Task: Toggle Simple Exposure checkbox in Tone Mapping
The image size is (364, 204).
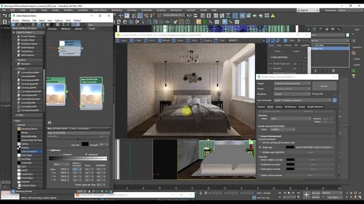Action: click(271, 63)
